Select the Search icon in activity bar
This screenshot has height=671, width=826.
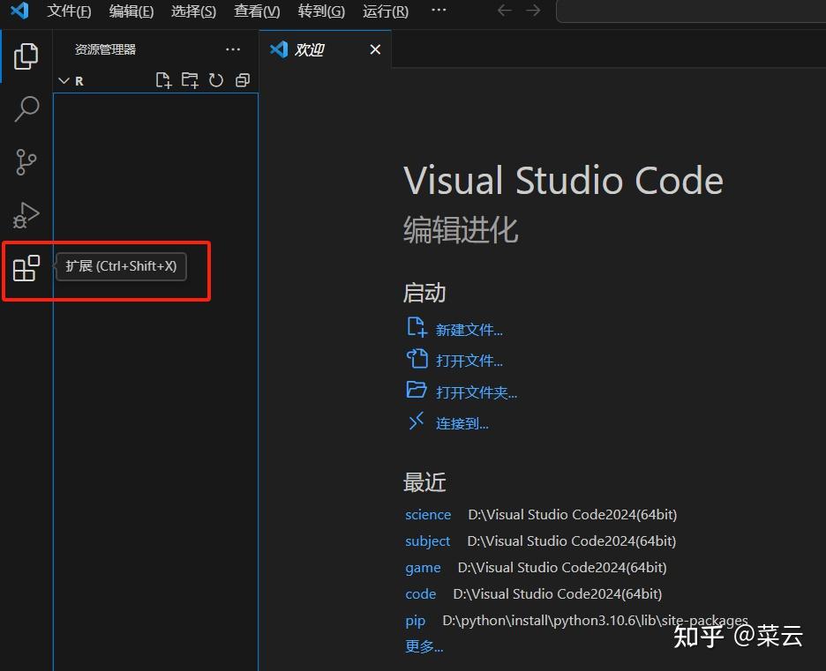(x=26, y=108)
